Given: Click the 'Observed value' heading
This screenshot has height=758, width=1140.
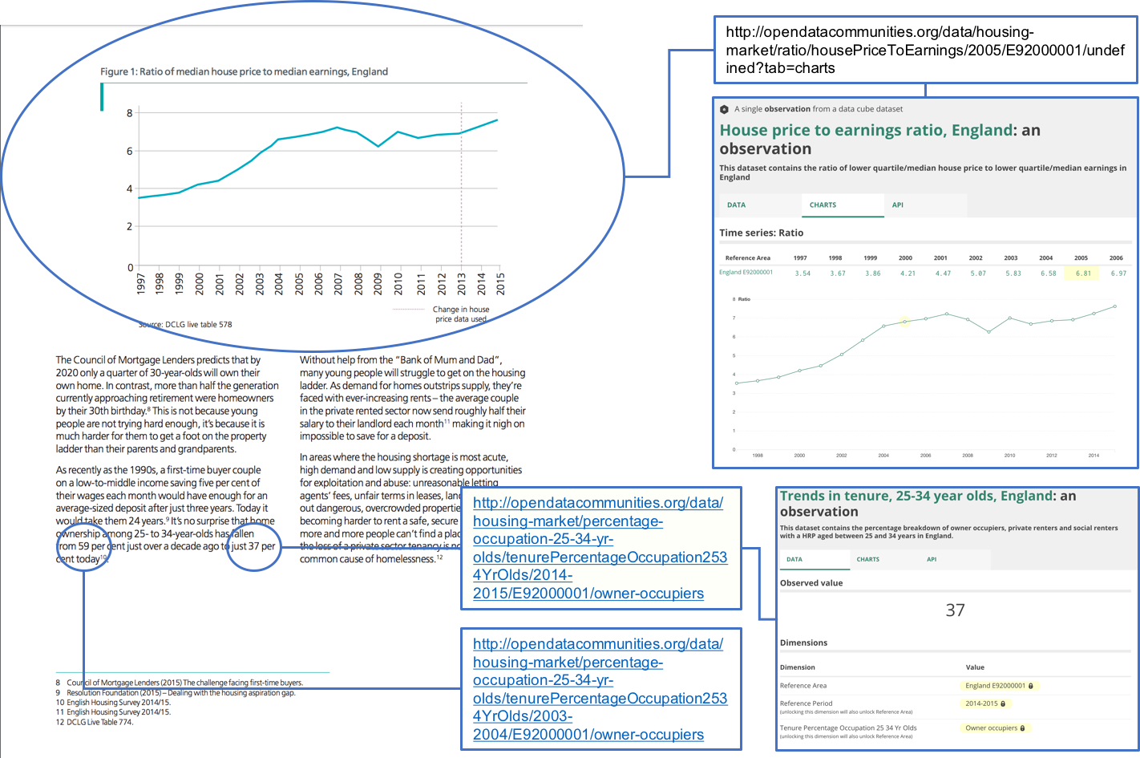Looking at the screenshot, I should click(811, 583).
